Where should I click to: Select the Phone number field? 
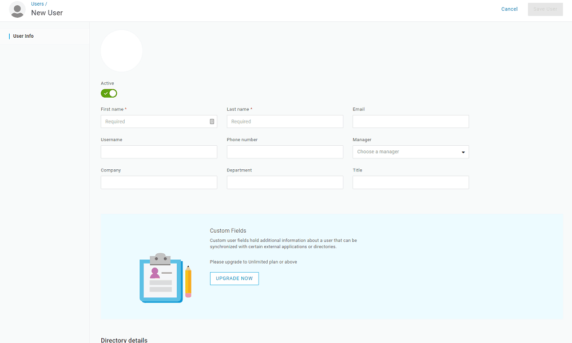tap(284, 151)
